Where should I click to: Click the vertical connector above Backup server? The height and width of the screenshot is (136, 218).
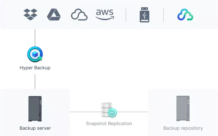pyautogui.click(x=35, y=81)
